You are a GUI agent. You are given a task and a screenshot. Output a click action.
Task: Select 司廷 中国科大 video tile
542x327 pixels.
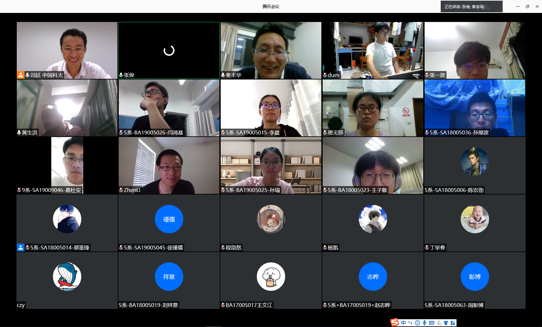(x=67, y=50)
